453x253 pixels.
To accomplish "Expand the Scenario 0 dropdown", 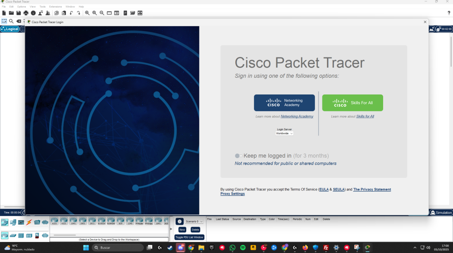I will pos(195,221).
